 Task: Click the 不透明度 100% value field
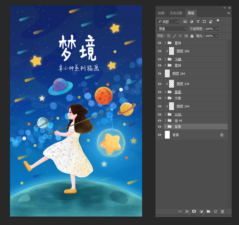tap(210, 29)
